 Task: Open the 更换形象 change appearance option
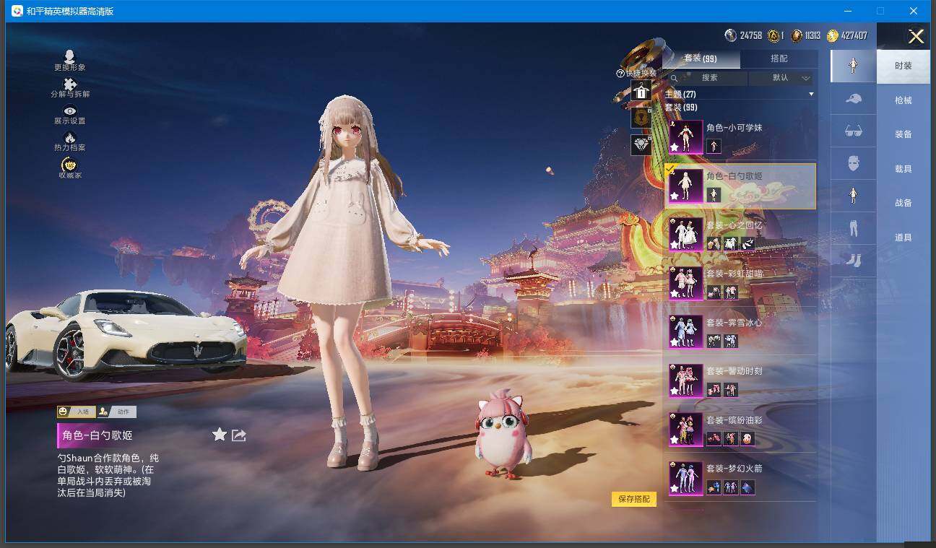tap(70, 61)
